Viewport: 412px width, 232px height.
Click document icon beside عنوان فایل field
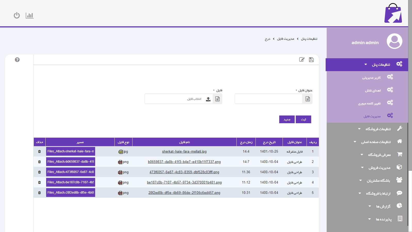(308, 99)
